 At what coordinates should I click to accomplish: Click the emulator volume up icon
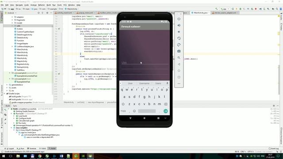179,26
